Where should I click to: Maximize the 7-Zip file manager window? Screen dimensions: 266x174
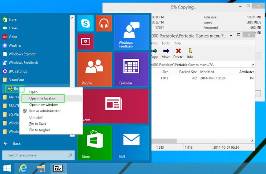click(239, 35)
